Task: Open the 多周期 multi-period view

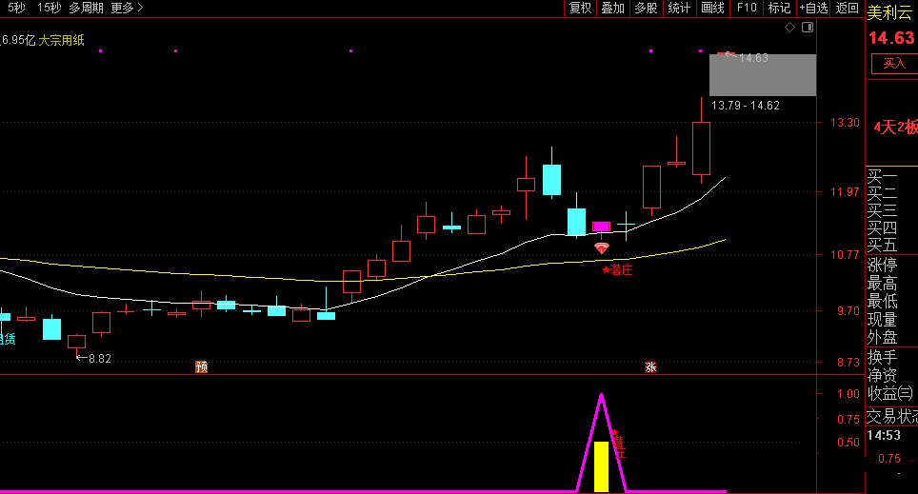Action: coord(86,8)
